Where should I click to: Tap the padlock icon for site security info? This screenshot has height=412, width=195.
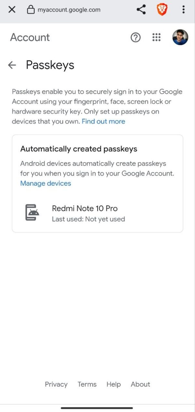(x=31, y=9)
